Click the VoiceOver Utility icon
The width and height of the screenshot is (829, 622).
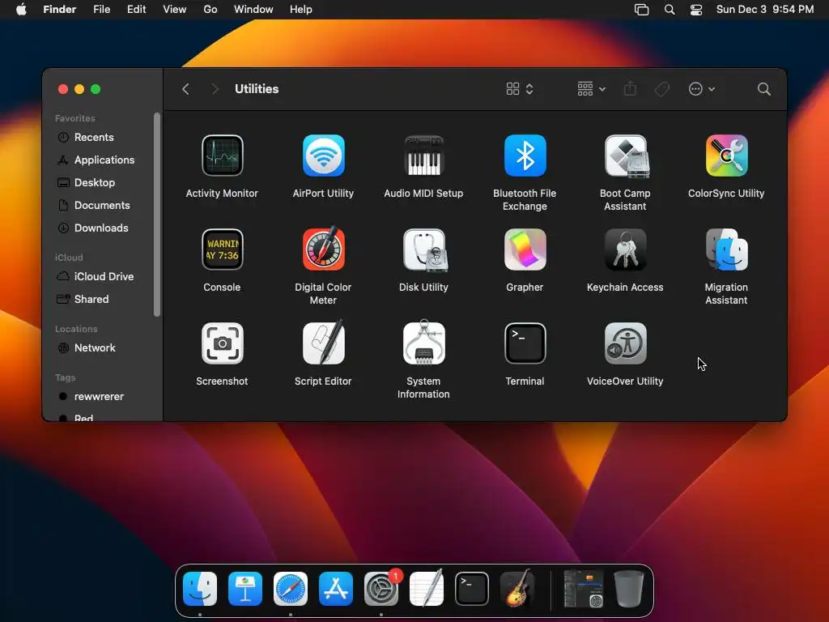pos(626,343)
